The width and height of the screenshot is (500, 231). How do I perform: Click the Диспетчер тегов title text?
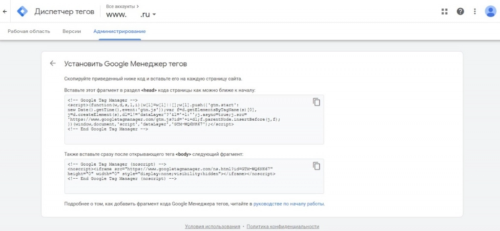[x=64, y=12]
